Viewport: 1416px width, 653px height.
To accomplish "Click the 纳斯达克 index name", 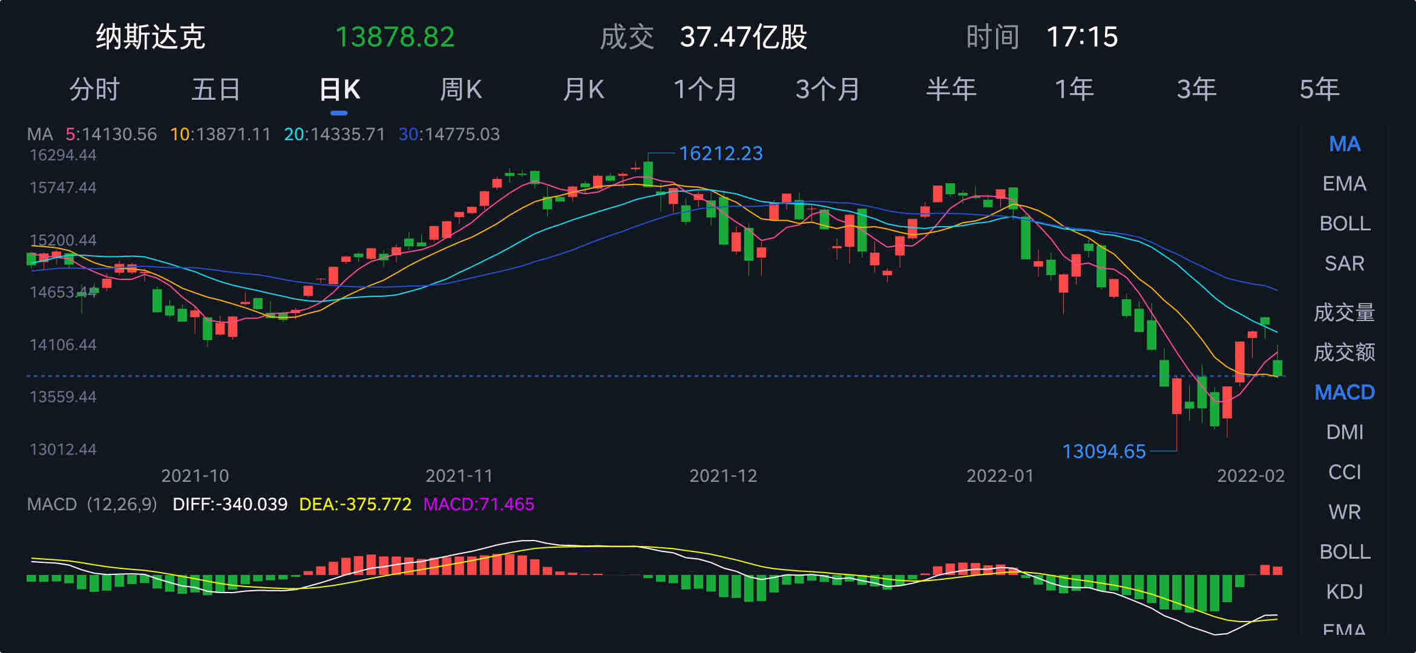I will pyautogui.click(x=151, y=37).
